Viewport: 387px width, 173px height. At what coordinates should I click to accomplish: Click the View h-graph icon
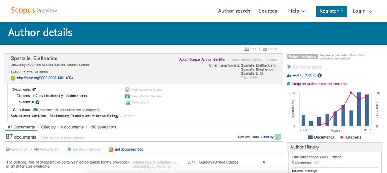click(127, 102)
